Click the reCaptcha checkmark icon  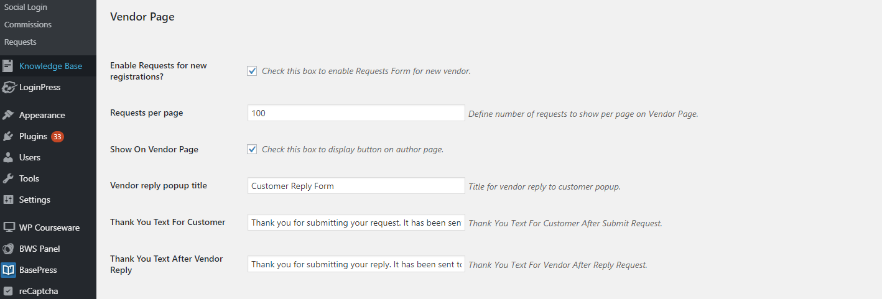tap(8, 291)
